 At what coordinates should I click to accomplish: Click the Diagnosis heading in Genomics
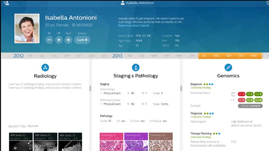196,84
